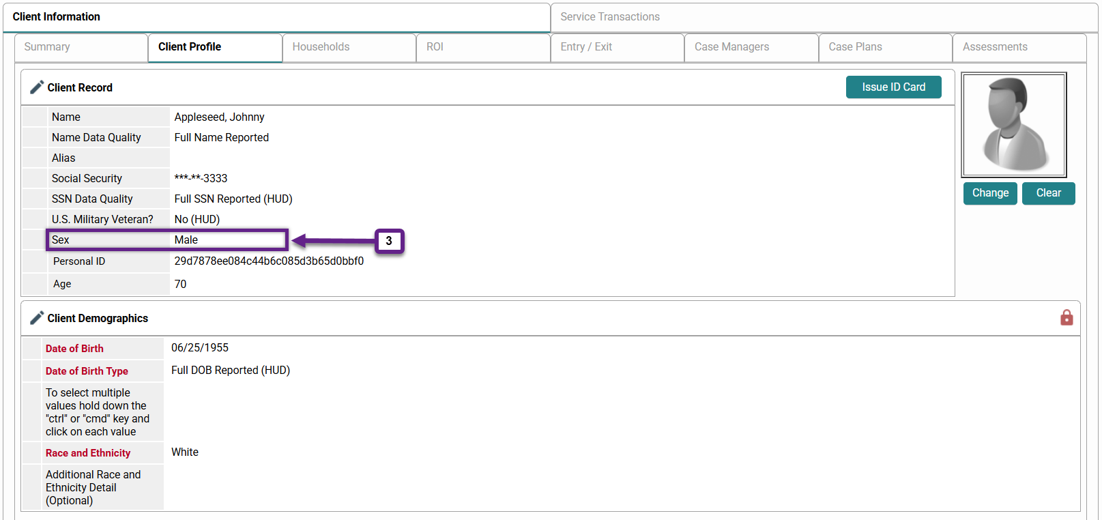Open the Service Transactions section tab
The width and height of the screenshot is (1102, 520).
pyautogui.click(x=610, y=17)
